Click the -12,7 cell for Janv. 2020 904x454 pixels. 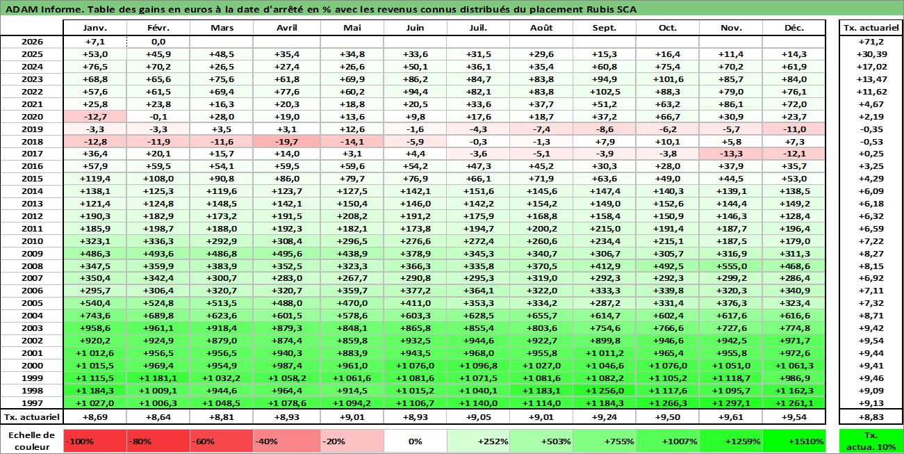coord(95,117)
